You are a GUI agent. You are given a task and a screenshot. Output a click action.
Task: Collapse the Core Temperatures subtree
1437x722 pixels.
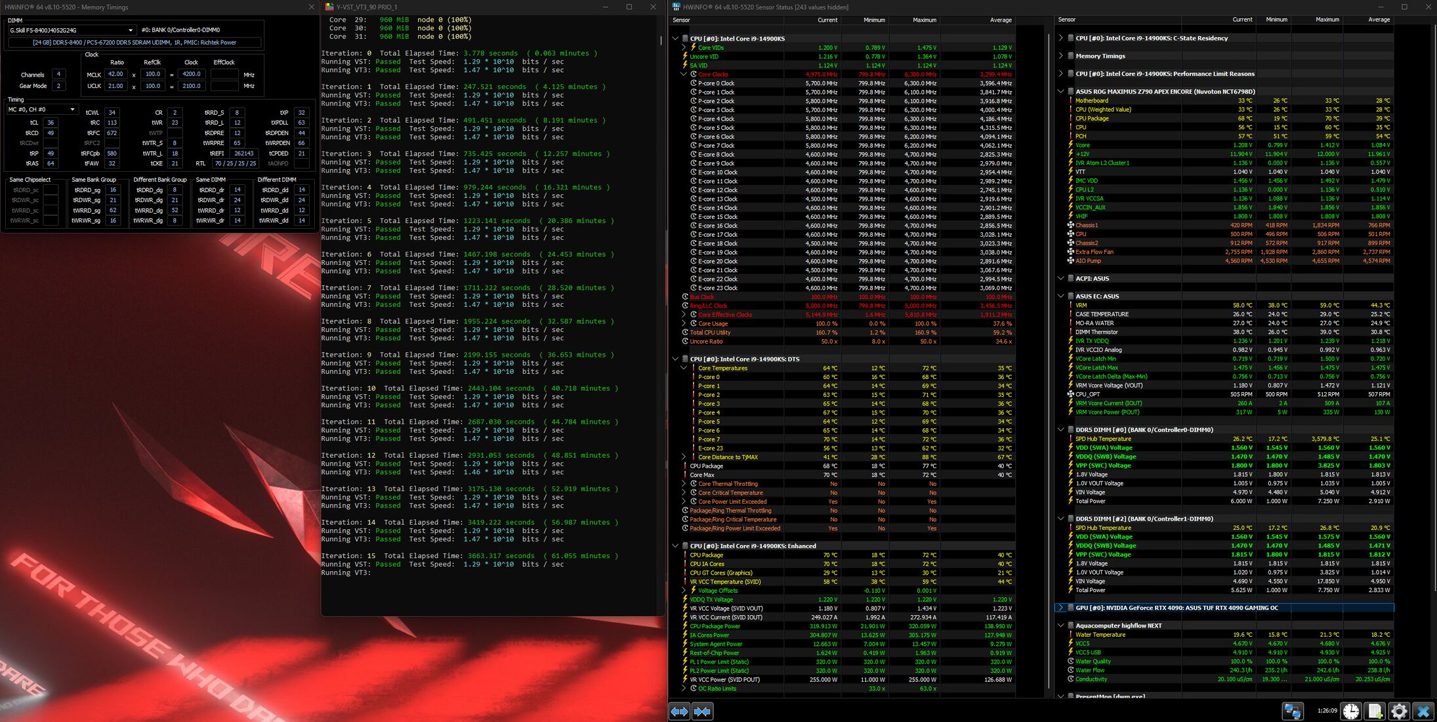[x=684, y=368]
